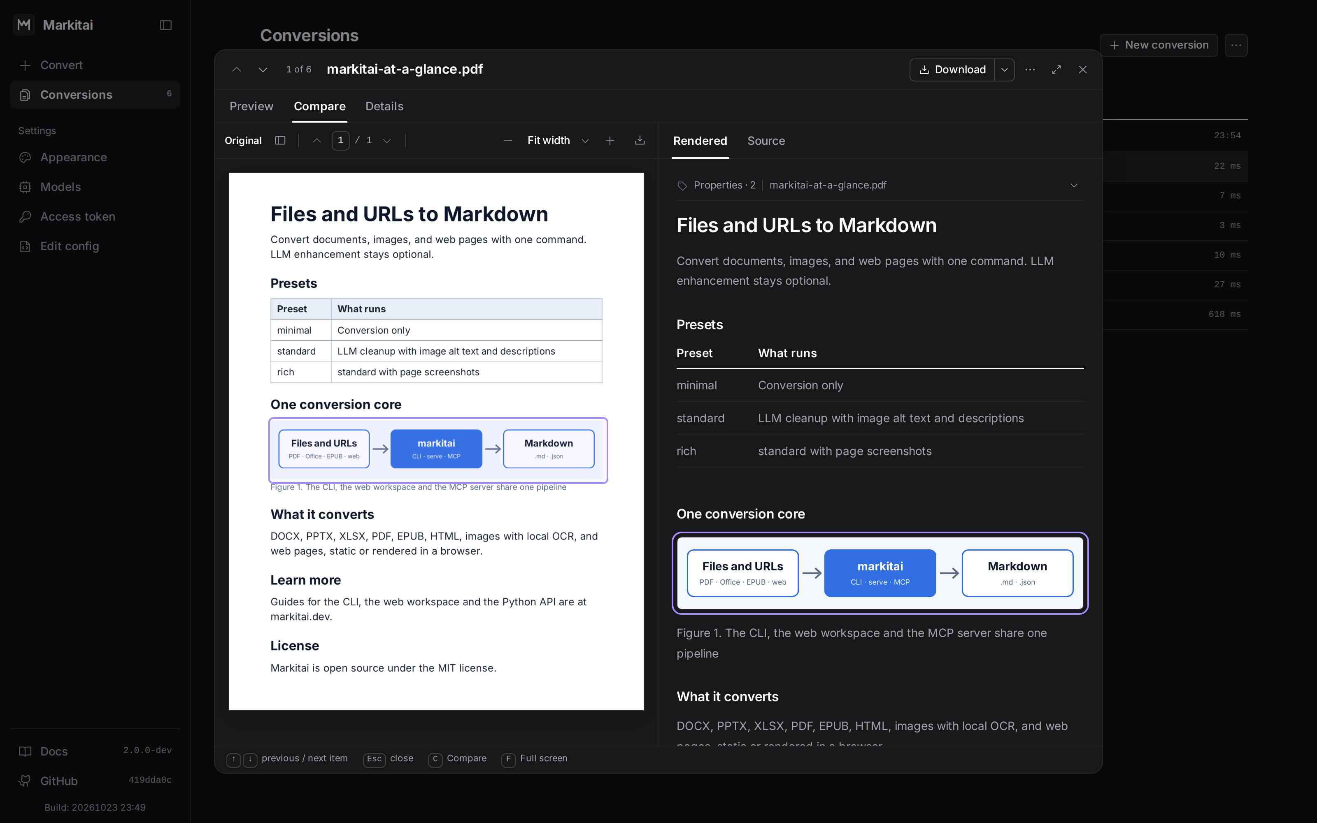Image resolution: width=1317 pixels, height=823 pixels.
Task: Open the Conversions page more options menu
Action: pos(1236,45)
